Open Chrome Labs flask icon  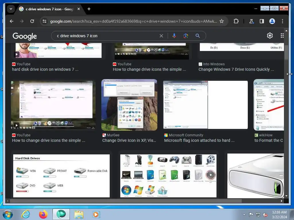pos(252,21)
